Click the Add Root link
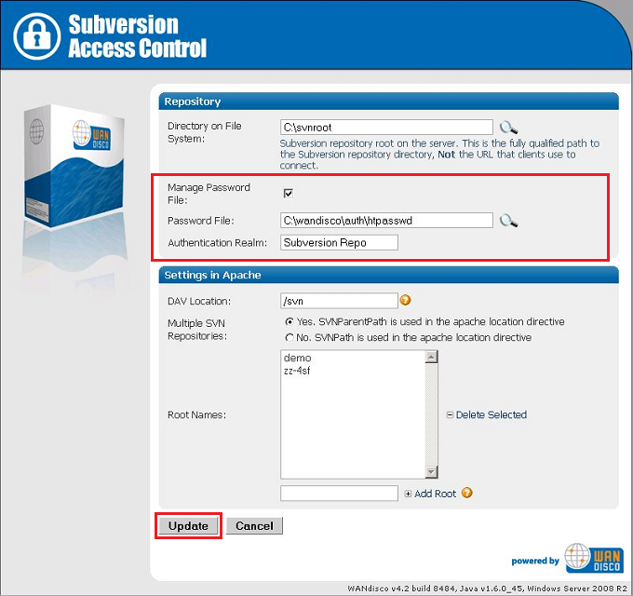This screenshot has width=633, height=596. point(436,494)
